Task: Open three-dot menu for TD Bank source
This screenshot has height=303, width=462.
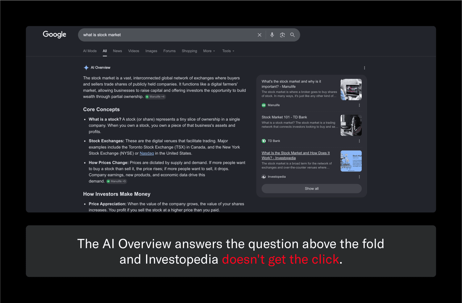Action: (359, 141)
